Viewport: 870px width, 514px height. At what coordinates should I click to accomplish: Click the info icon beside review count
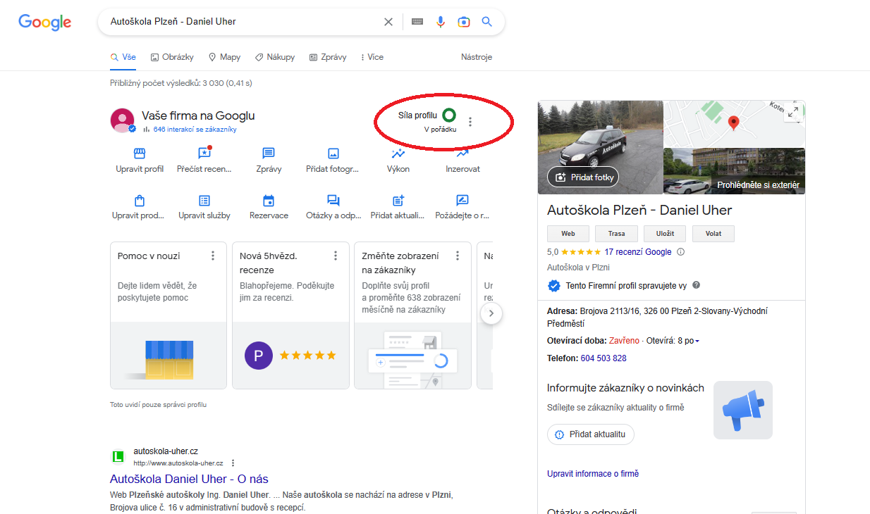click(680, 252)
